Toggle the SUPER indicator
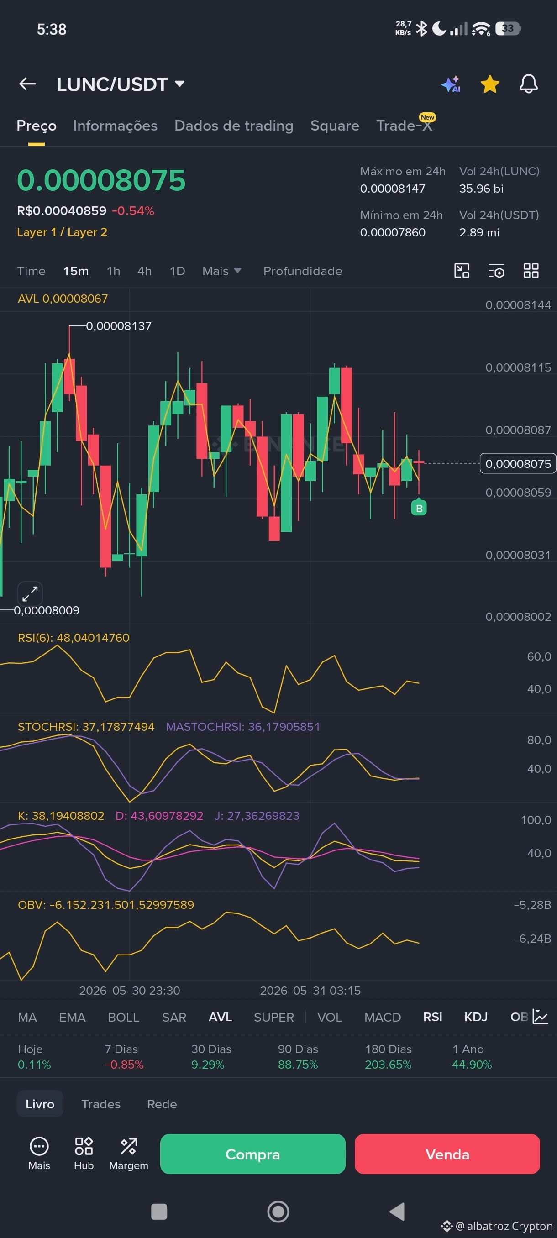557x1238 pixels. point(274,1018)
